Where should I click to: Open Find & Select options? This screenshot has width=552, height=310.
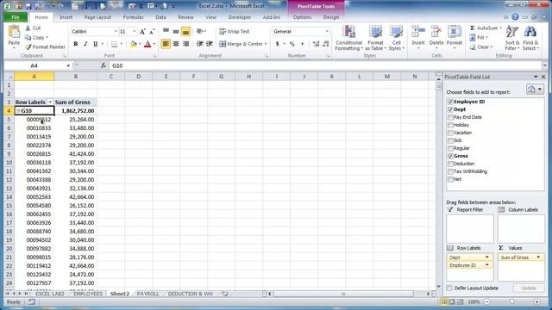point(530,38)
